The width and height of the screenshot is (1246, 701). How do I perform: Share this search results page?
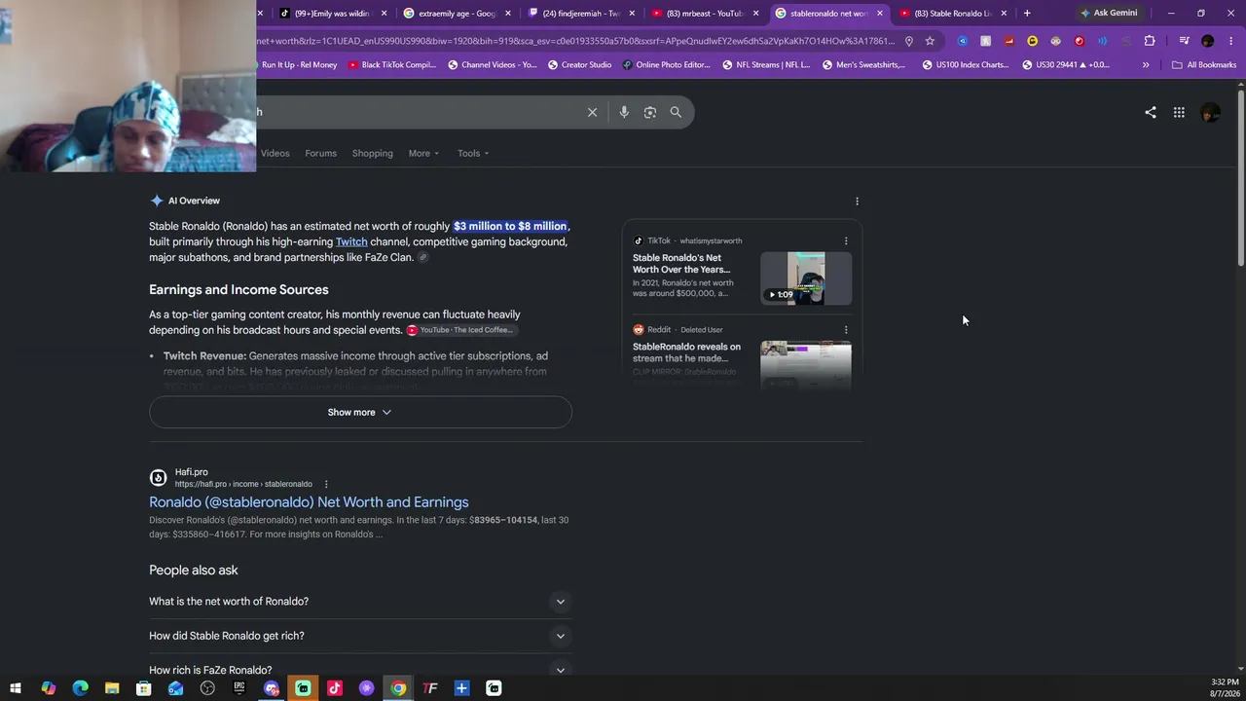pyautogui.click(x=1151, y=112)
